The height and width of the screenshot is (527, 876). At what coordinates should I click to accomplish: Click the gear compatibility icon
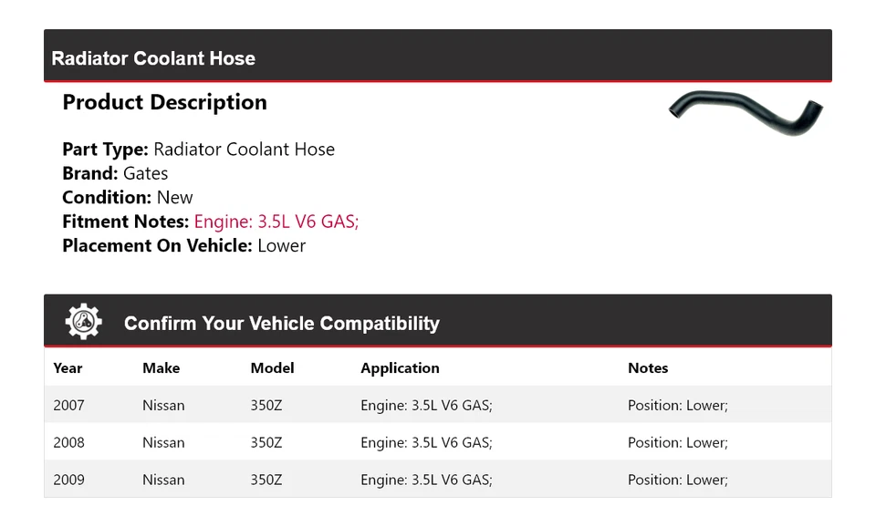pyautogui.click(x=84, y=323)
